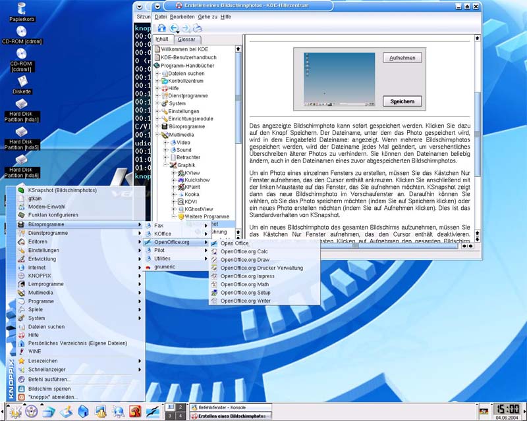Open Hard Disk Partition [hda1] icon
Image resolution: width=527 pixels, height=421 pixels.
21,111
